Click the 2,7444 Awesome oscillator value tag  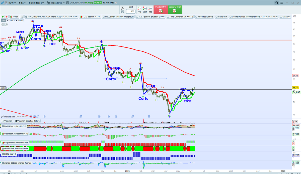[296, 134]
